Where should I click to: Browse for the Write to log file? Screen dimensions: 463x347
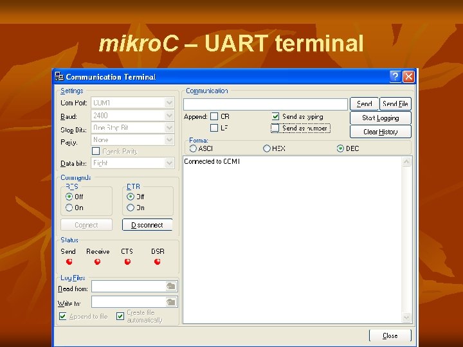[171, 302]
